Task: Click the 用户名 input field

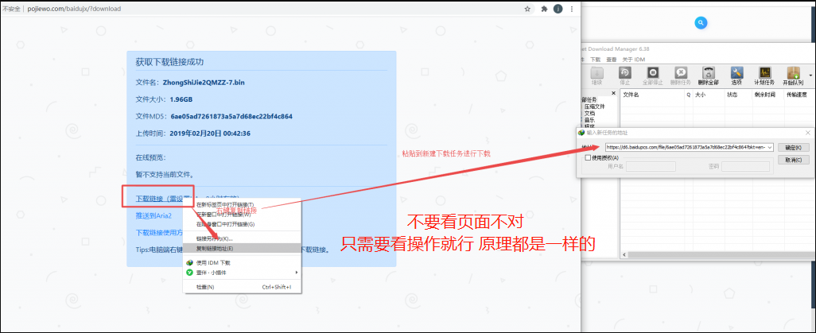Action: point(651,166)
